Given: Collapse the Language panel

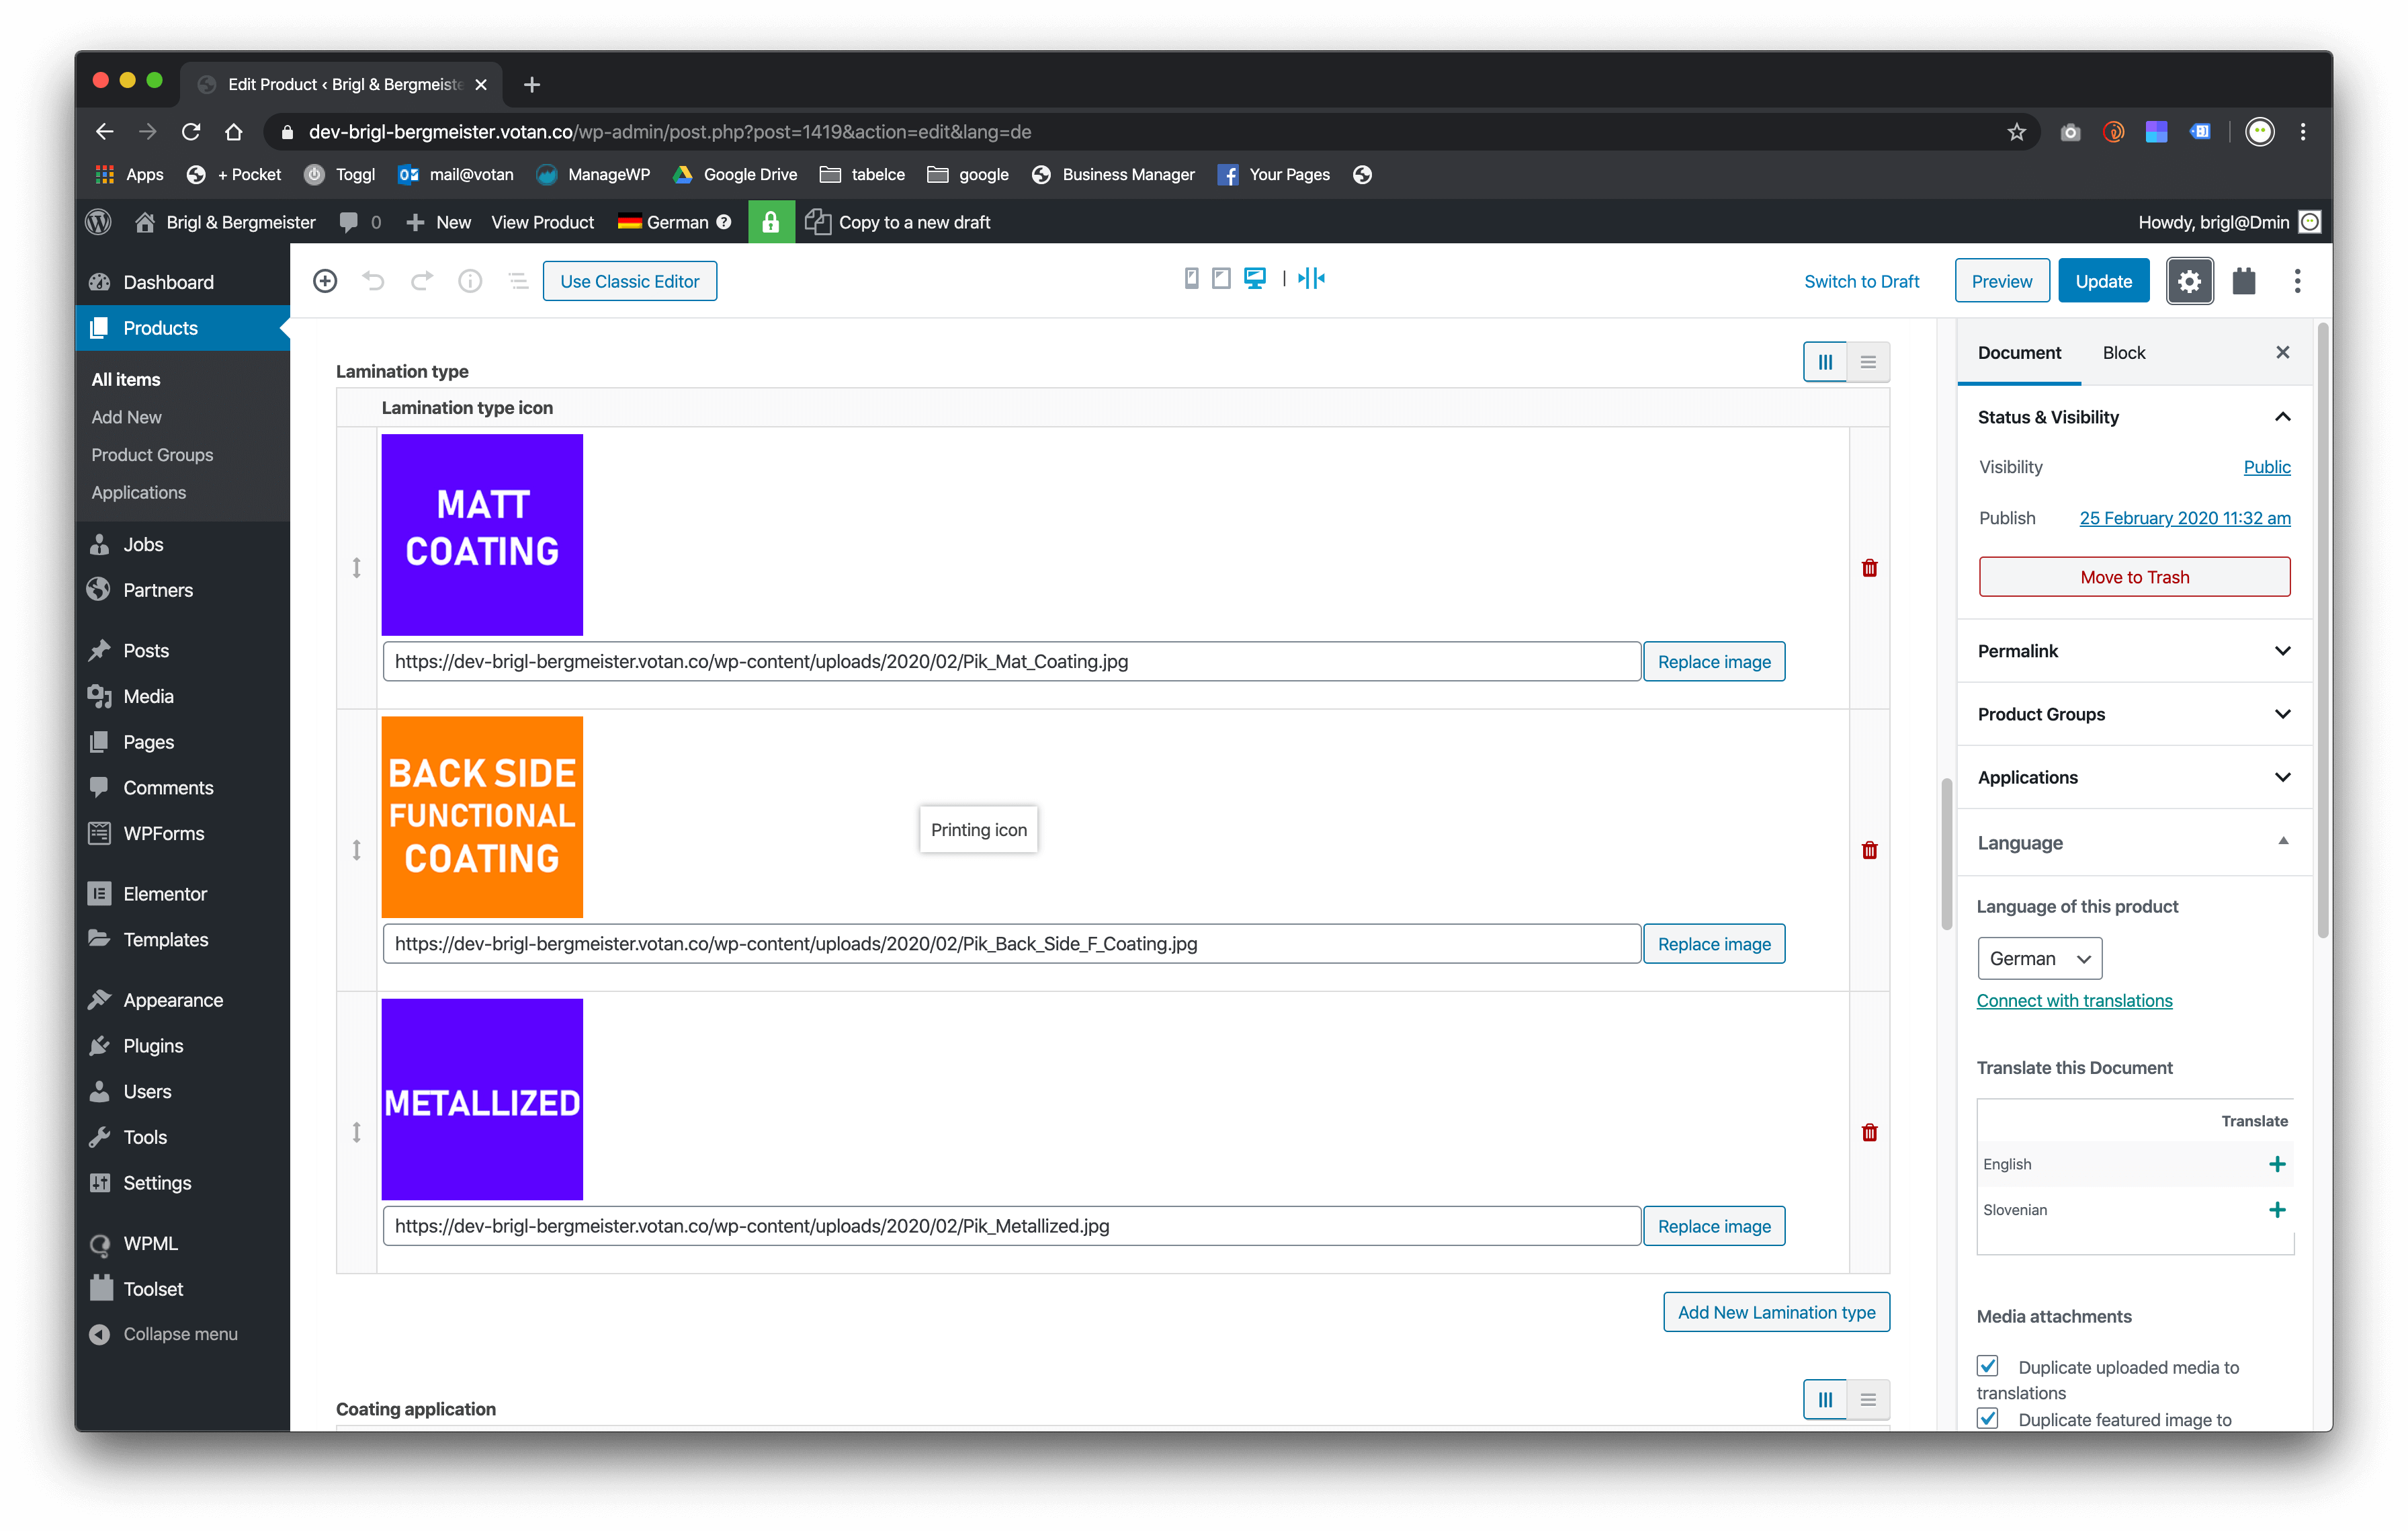Looking at the screenshot, I should 2283,842.
